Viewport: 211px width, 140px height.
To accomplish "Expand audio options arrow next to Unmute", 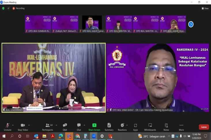I will click(x=13, y=125).
